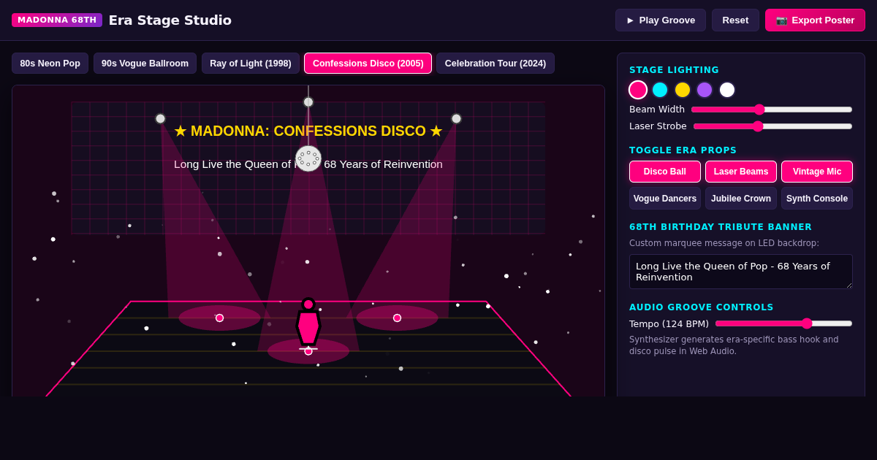Enable the Vogue Dancers prop
The height and width of the screenshot is (460, 877).
pyautogui.click(x=665, y=199)
